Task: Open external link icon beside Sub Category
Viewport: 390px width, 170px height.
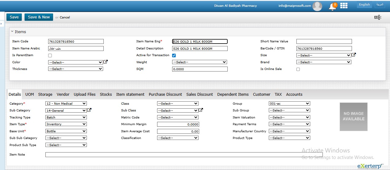Action: pyautogui.click(x=90, y=110)
